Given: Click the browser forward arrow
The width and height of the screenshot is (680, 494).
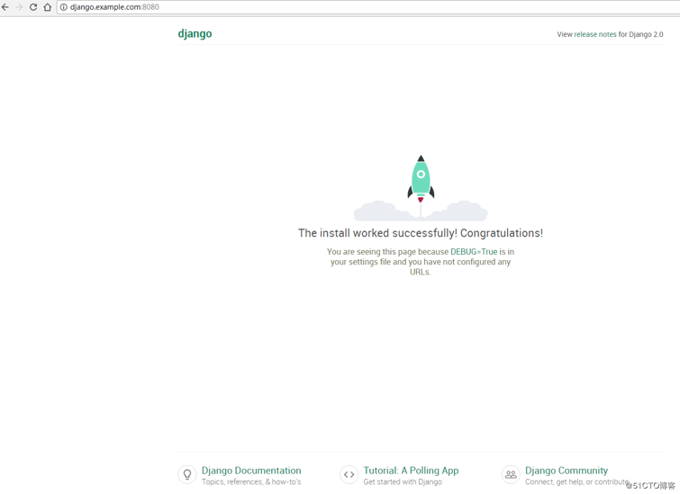Looking at the screenshot, I should click(x=19, y=7).
